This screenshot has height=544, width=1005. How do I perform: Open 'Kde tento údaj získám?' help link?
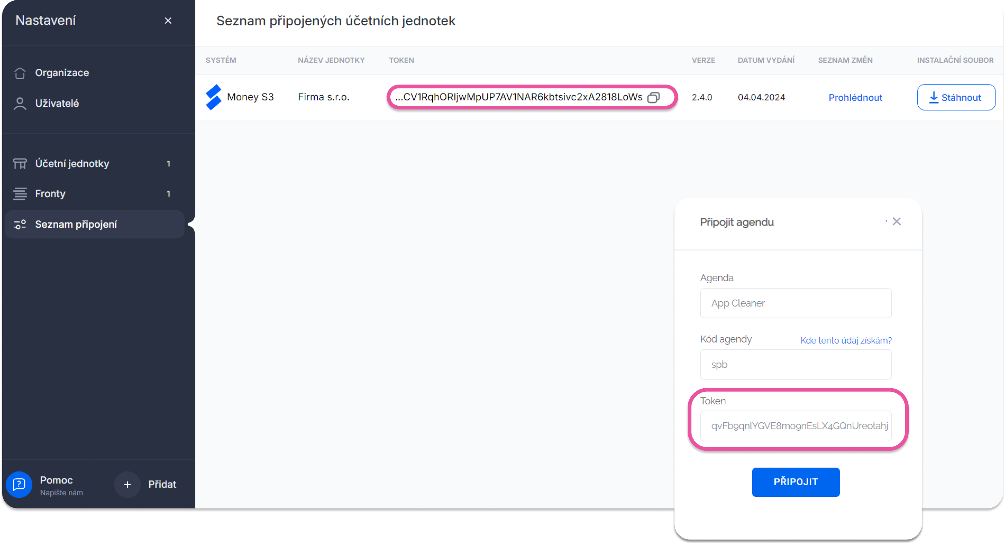point(846,340)
